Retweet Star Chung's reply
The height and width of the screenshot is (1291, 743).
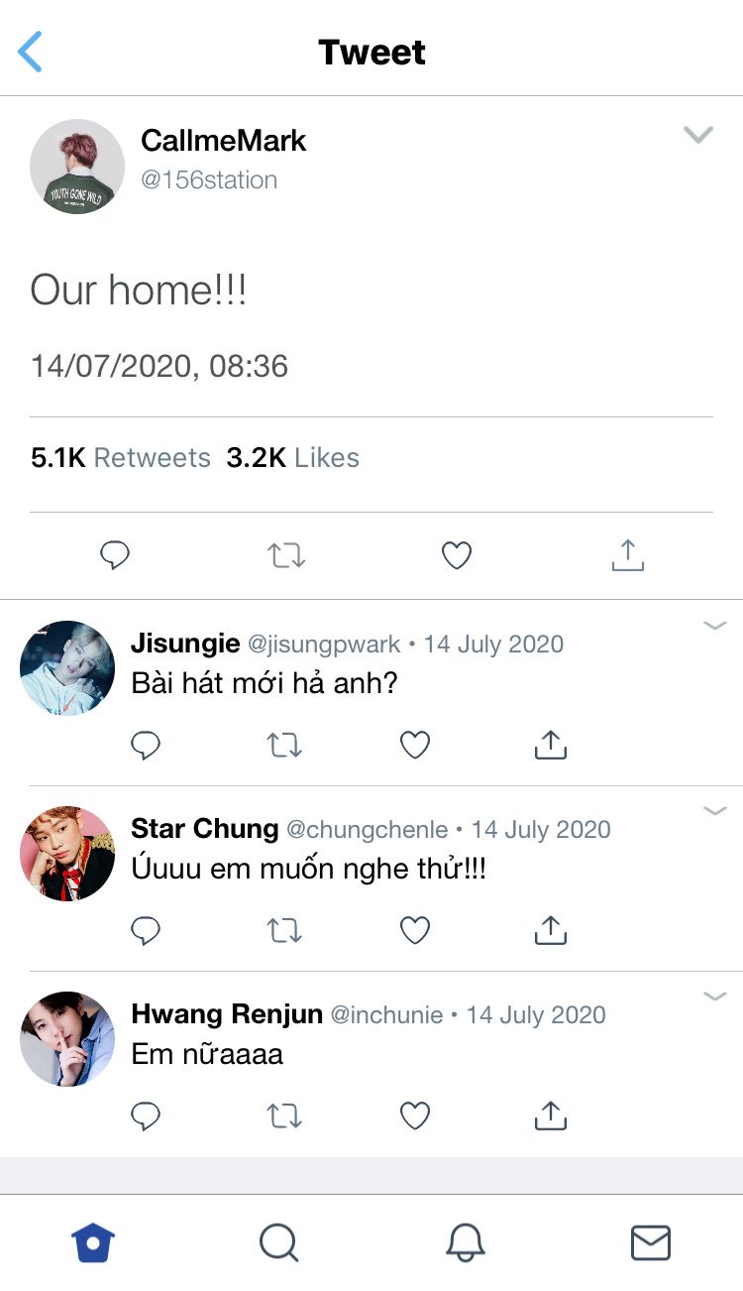coord(285,930)
